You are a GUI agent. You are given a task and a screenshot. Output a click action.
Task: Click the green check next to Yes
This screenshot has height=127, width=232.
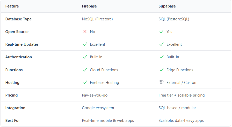point(161,31)
